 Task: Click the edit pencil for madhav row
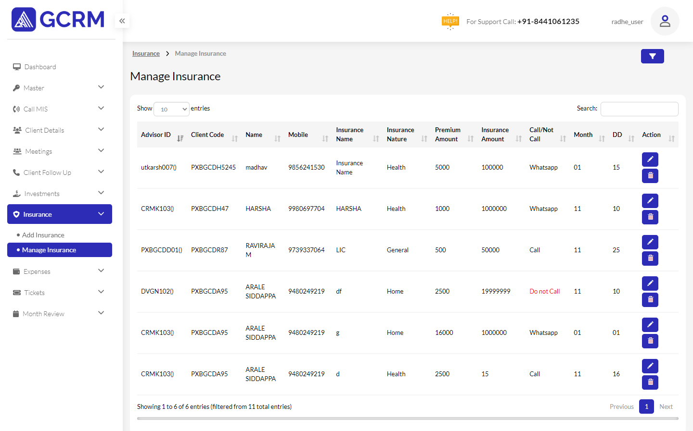pos(650,160)
